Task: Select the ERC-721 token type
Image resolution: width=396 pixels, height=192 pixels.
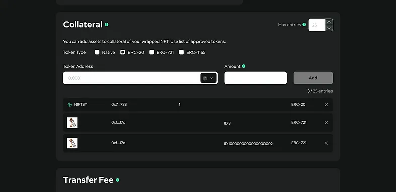Action: tap(152, 52)
